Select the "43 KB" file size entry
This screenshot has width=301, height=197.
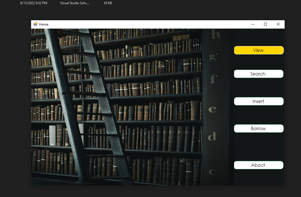108,3
